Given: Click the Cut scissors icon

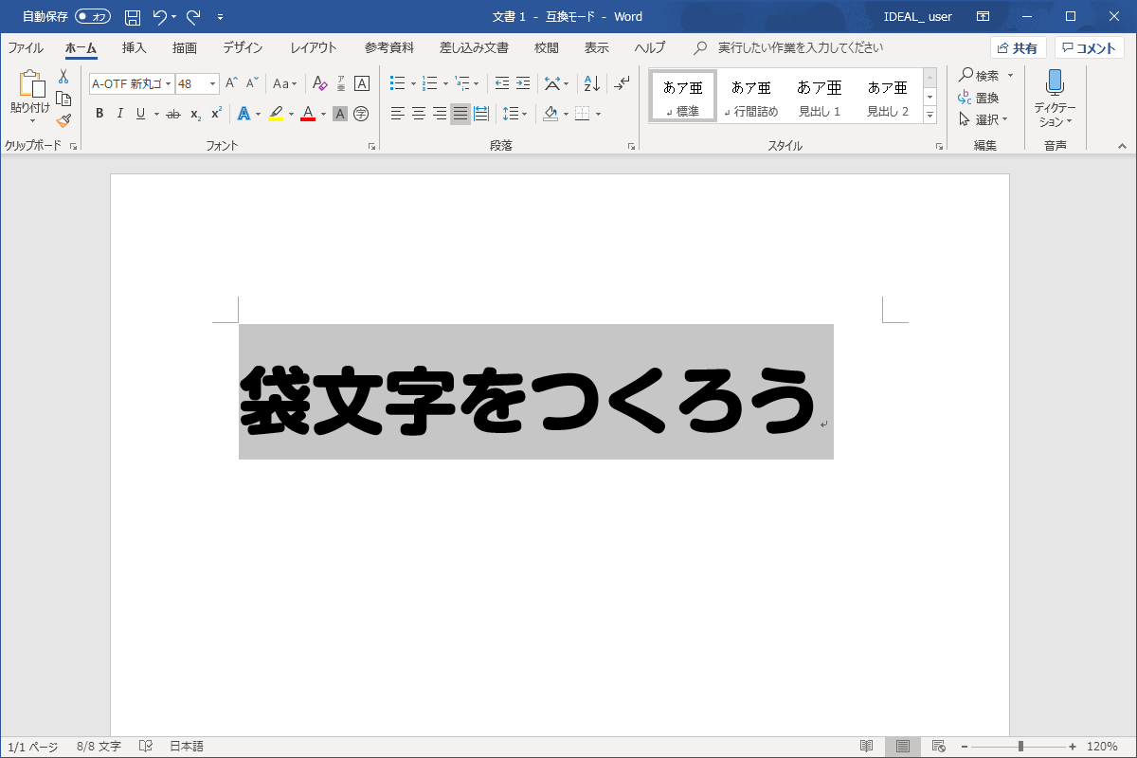Looking at the screenshot, I should click(x=63, y=78).
